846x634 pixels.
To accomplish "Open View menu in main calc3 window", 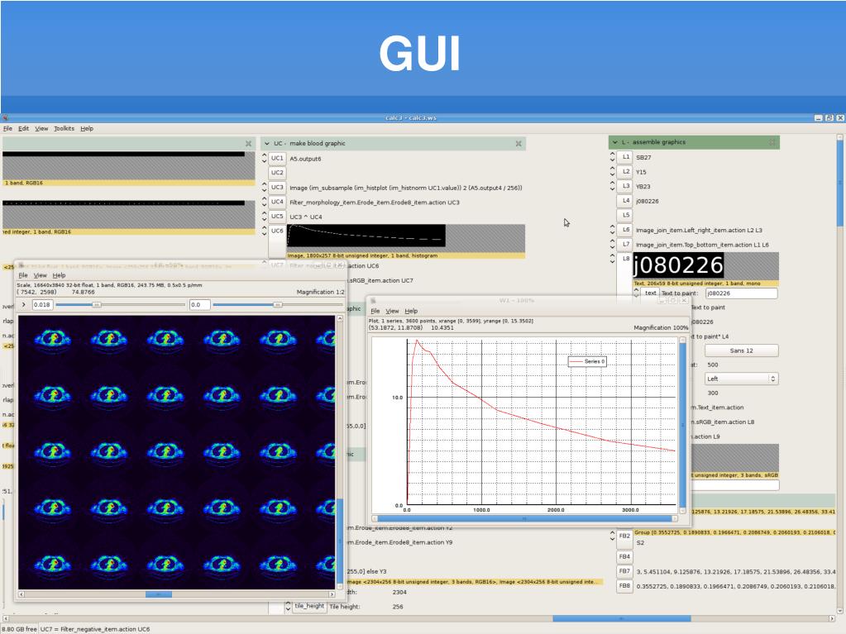I will pyautogui.click(x=41, y=129).
